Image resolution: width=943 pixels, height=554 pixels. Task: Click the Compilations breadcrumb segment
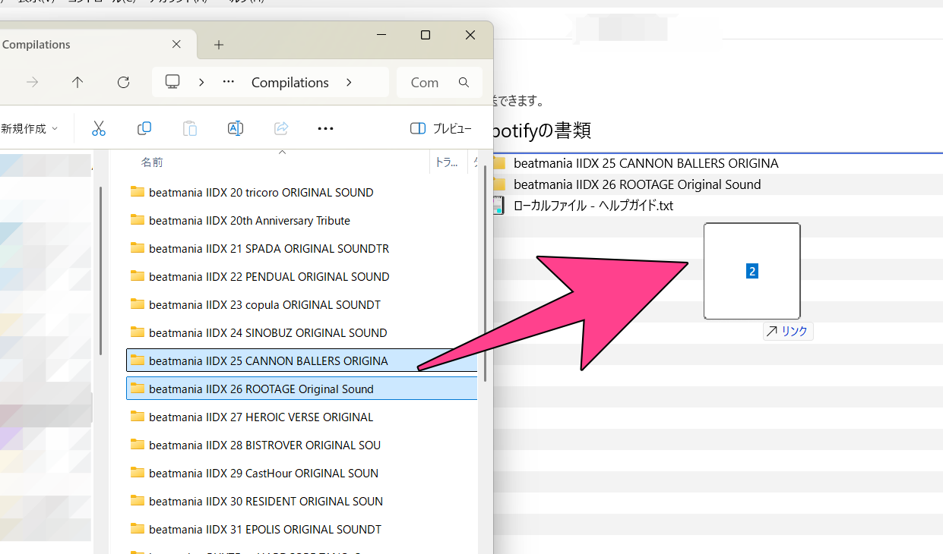[290, 82]
